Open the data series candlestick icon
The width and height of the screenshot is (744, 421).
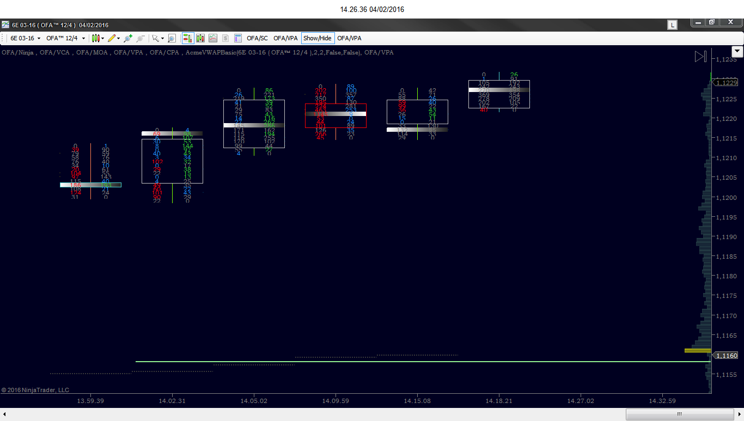(x=200, y=38)
